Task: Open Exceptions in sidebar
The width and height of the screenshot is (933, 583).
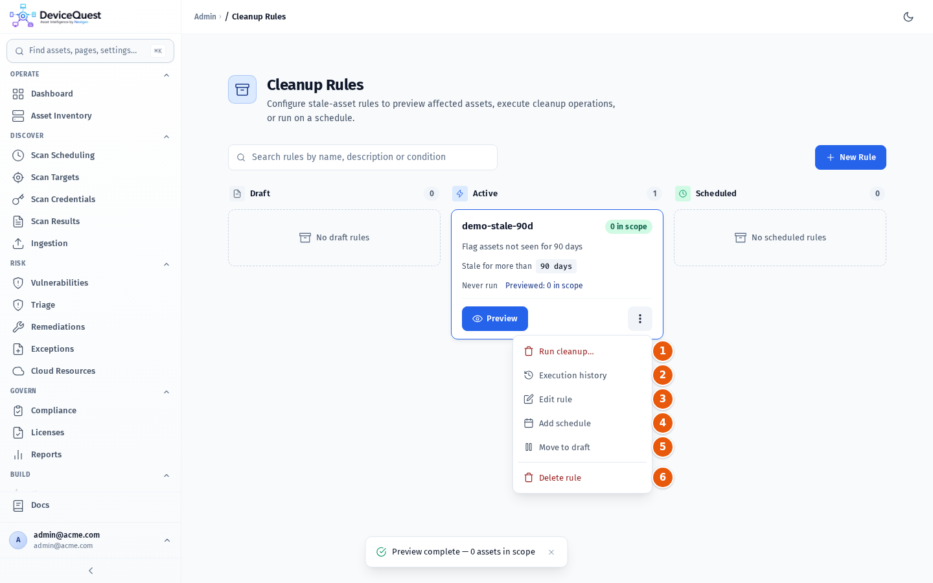Action: (x=90, y=349)
